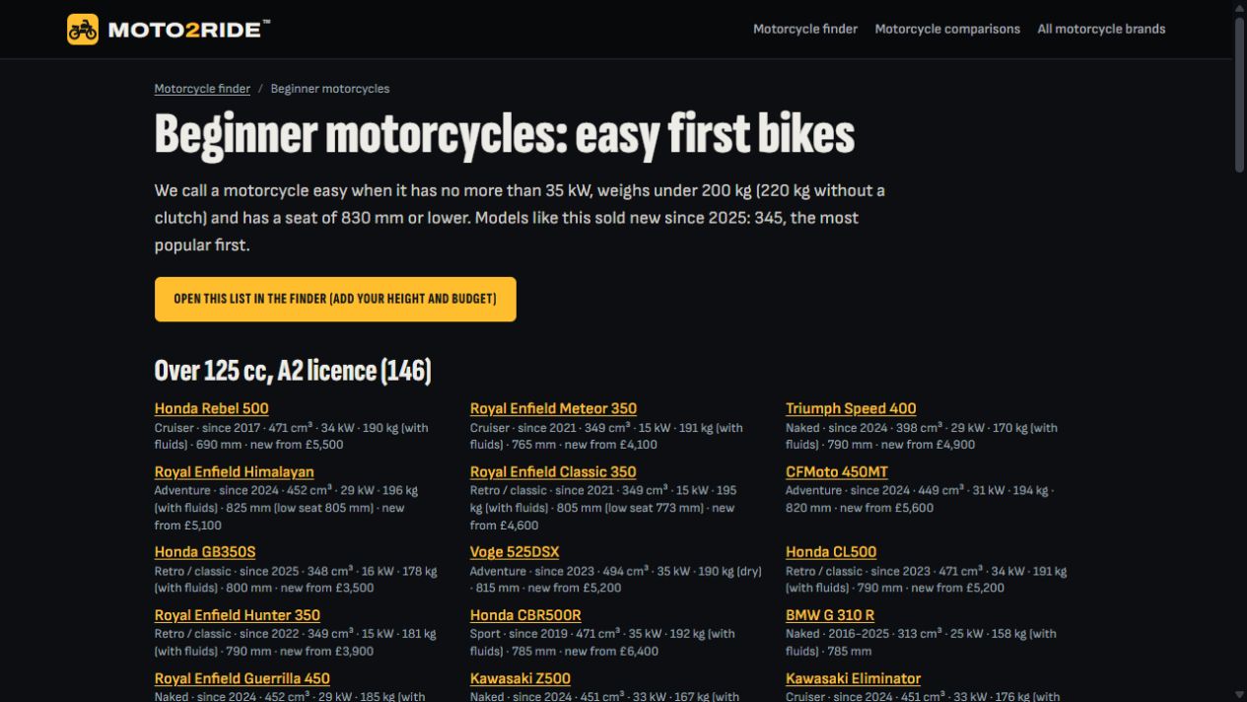Click the vertical page scrollbar thumb
1247x702 pixels.
[x=1240, y=94]
